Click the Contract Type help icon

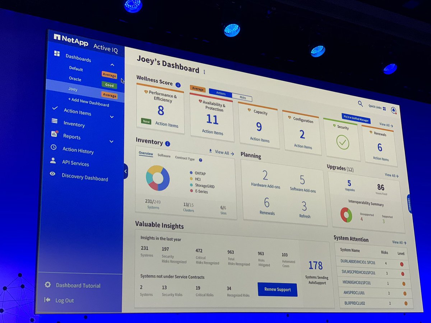pyautogui.click(x=200, y=160)
